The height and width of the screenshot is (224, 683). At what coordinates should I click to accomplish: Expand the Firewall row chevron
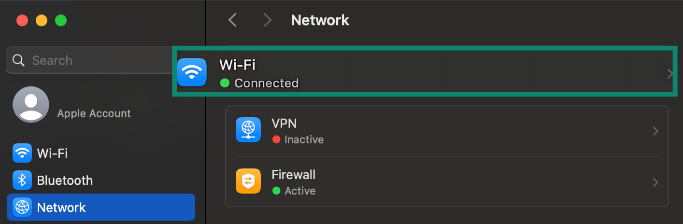tap(655, 182)
